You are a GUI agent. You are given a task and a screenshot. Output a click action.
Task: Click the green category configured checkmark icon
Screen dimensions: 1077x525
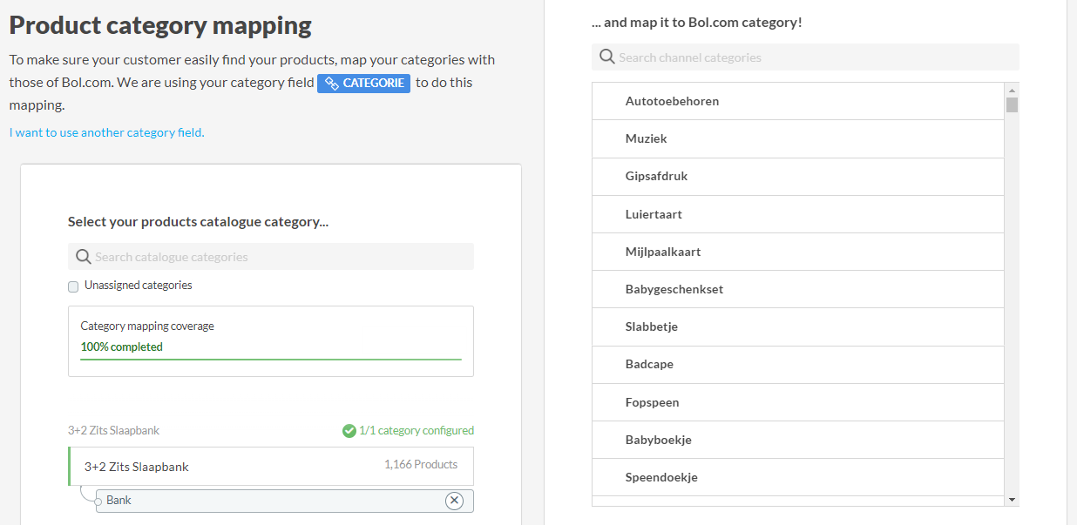[349, 431]
